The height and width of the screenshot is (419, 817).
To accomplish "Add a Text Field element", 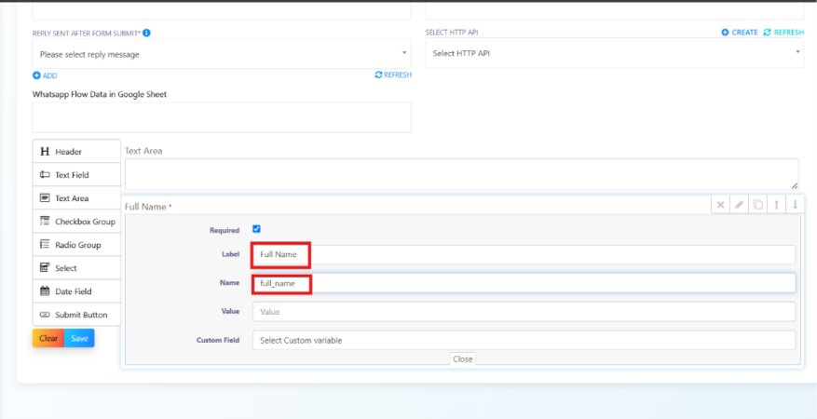I will coord(76,175).
